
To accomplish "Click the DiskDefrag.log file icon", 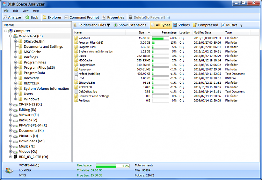I will pyautogui.click(x=76, y=91).
